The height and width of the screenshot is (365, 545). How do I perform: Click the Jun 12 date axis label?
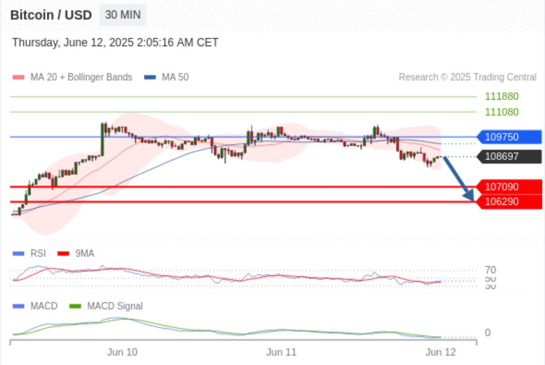(440, 352)
